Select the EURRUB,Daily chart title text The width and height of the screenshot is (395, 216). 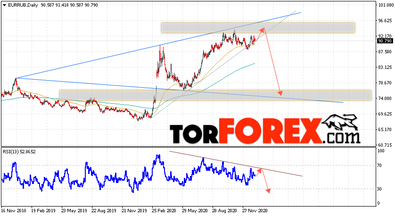pyautogui.click(x=23, y=5)
